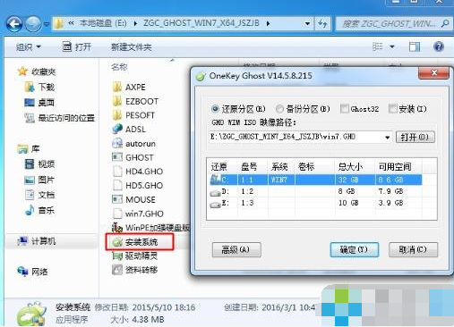454x327 pixels.
Task: Enable the Ghost32 checkbox
Action: point(345,109)
